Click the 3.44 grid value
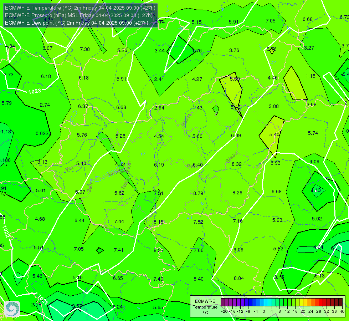349x321 pixels. pos(160,51)
